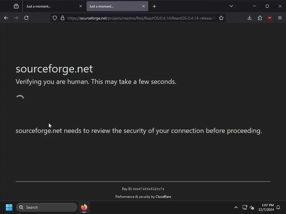The height and width of the screenshot is (214, 286).
Task: Go back to previous page
Action: pyautogui.click(x=6, y=18)
